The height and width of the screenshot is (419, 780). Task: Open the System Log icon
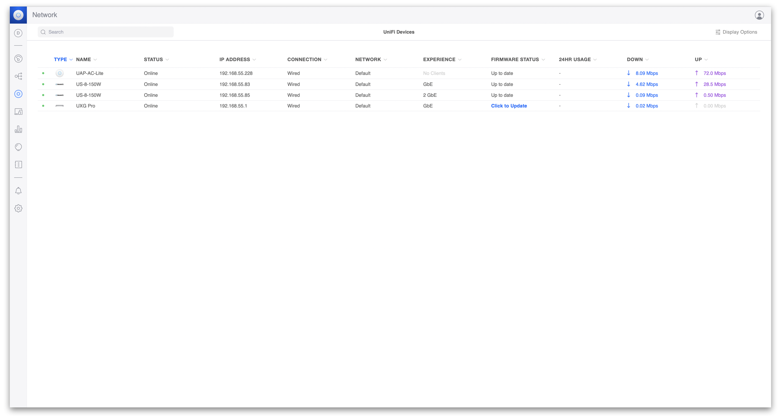pos(18,164)
